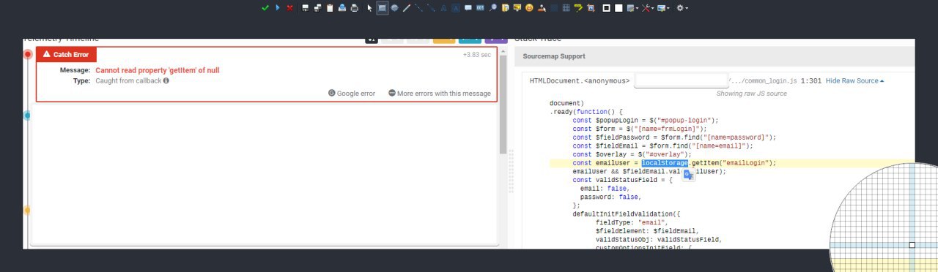Click the +3.83 sec timestamp
The width and height of the screenshot is (938, 272).
pos(477,55)
